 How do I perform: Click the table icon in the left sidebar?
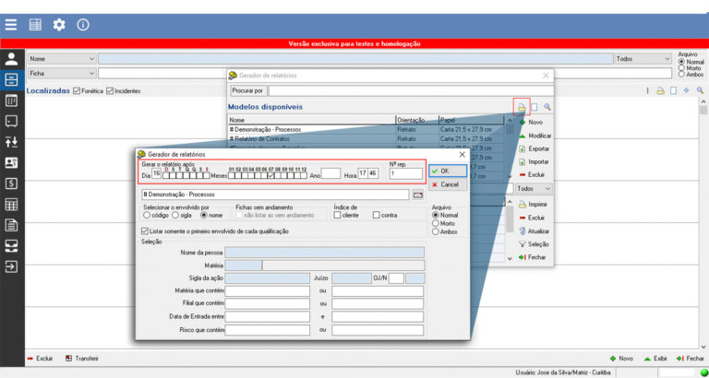click(11, 205)
